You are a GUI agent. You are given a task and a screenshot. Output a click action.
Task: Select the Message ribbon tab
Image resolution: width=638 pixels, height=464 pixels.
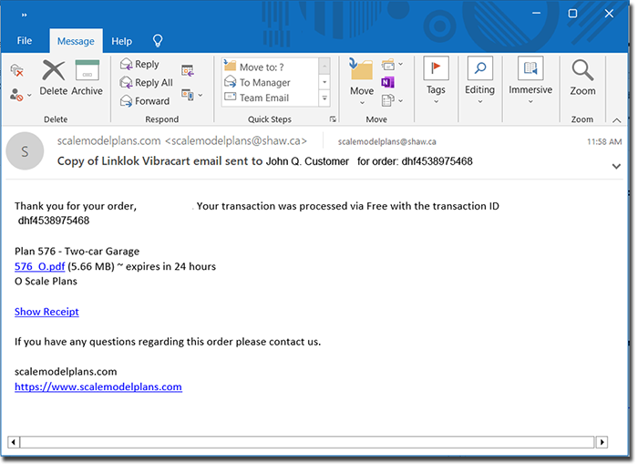(x=76, y=41)
